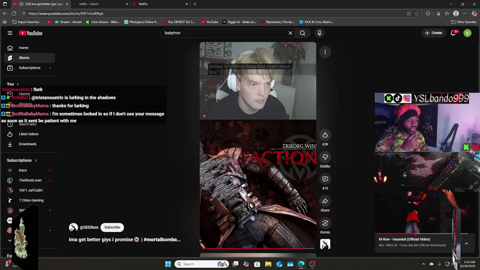
Task: Click the Windows taskbar search box
Action: [x=202, y=264]
